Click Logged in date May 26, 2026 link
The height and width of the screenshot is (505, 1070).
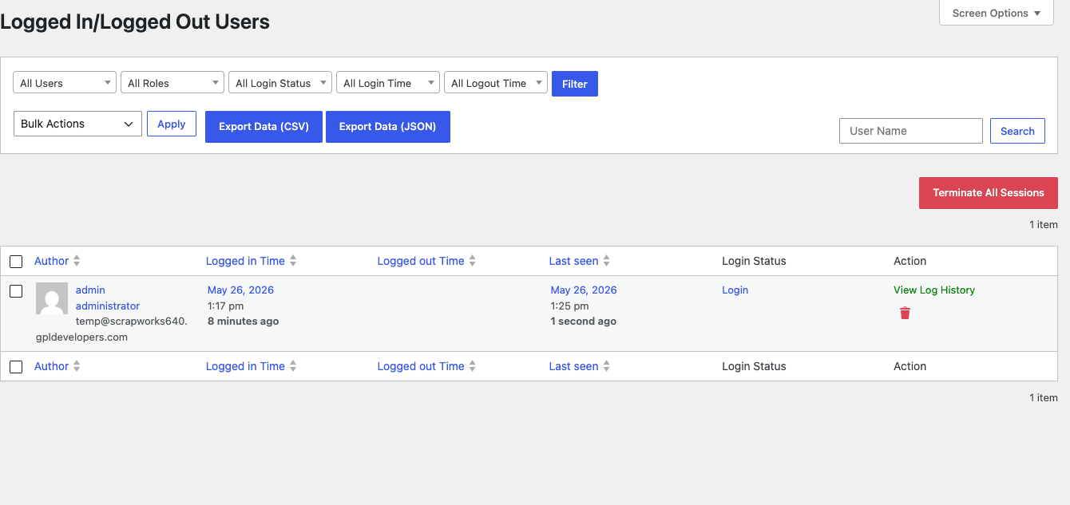click(x=240, y=290)
